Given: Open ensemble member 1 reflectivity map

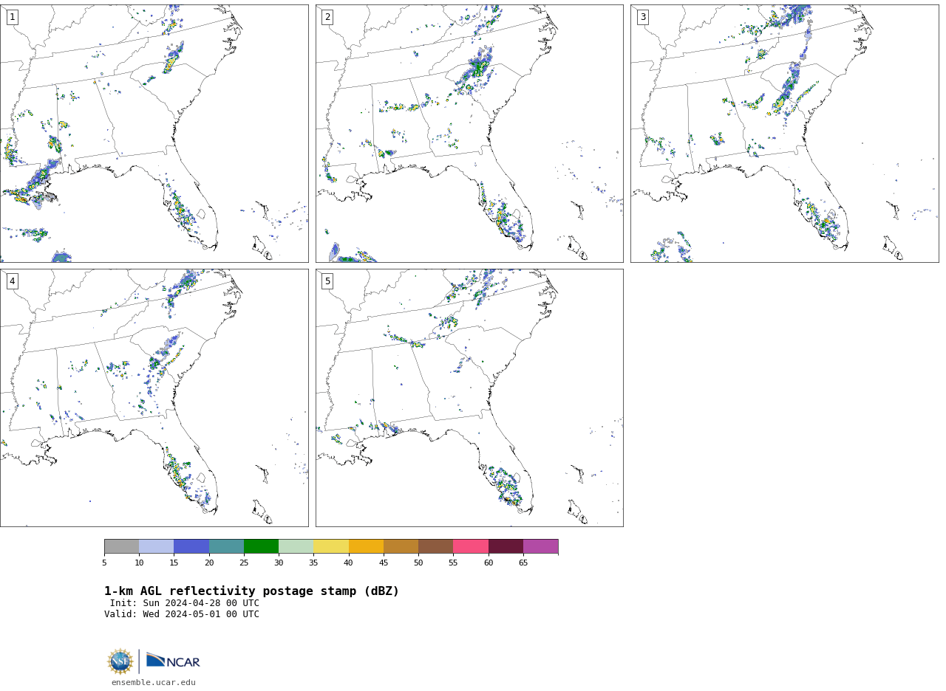Looking at the screenshot, I should coord(154,134).
